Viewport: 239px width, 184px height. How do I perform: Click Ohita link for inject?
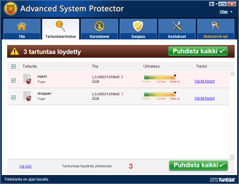pos(95,81)
